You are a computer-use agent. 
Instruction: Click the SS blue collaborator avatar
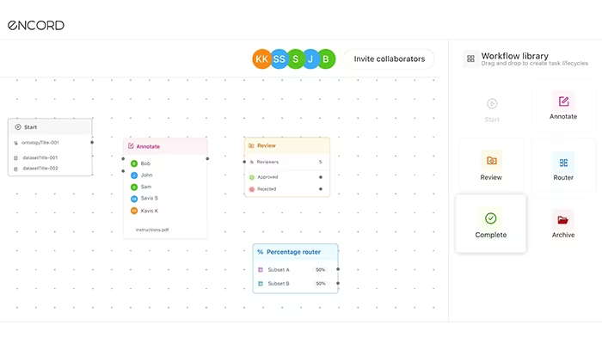point(279,59)
